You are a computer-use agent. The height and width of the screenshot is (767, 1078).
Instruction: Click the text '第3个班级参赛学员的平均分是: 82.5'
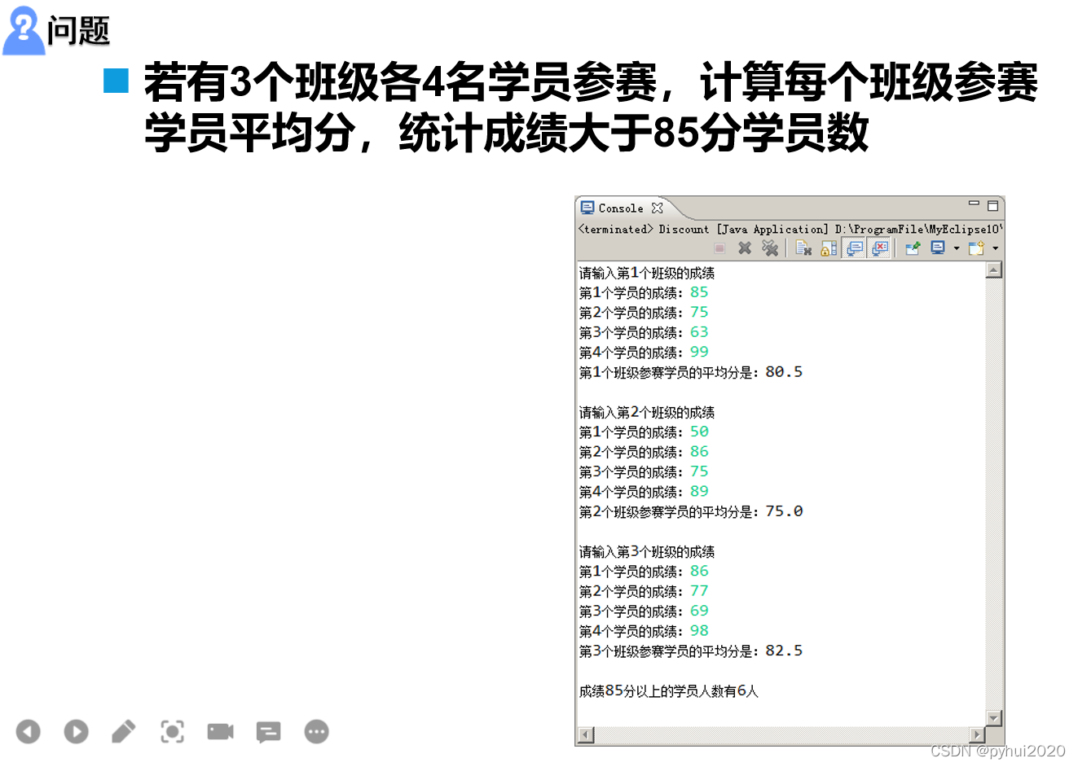[x=690, y=651]
